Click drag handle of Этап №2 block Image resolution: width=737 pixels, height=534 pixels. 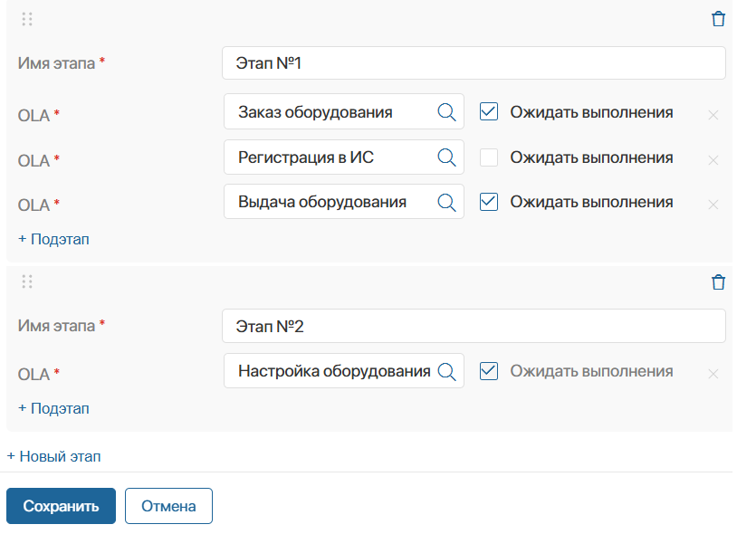point(27,282)
